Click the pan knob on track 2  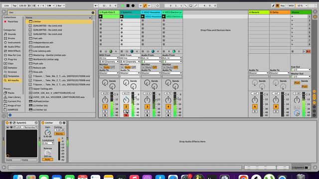tap(126, 100)
